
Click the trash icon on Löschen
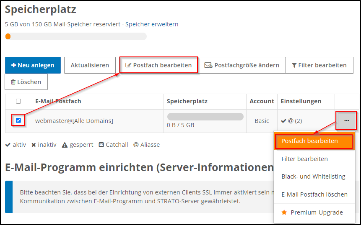click(13, 82)
